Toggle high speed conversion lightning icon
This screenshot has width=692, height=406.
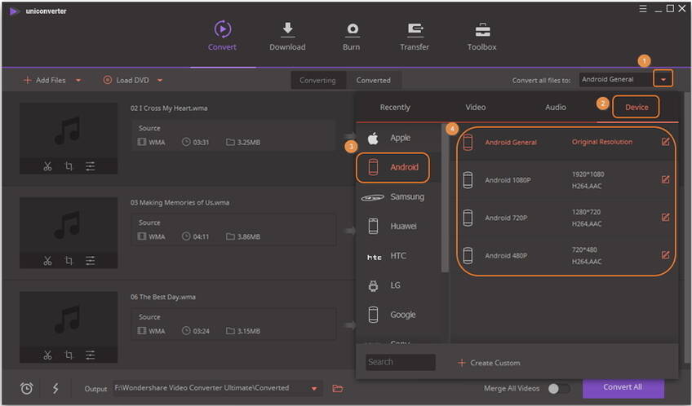[55, 388]
